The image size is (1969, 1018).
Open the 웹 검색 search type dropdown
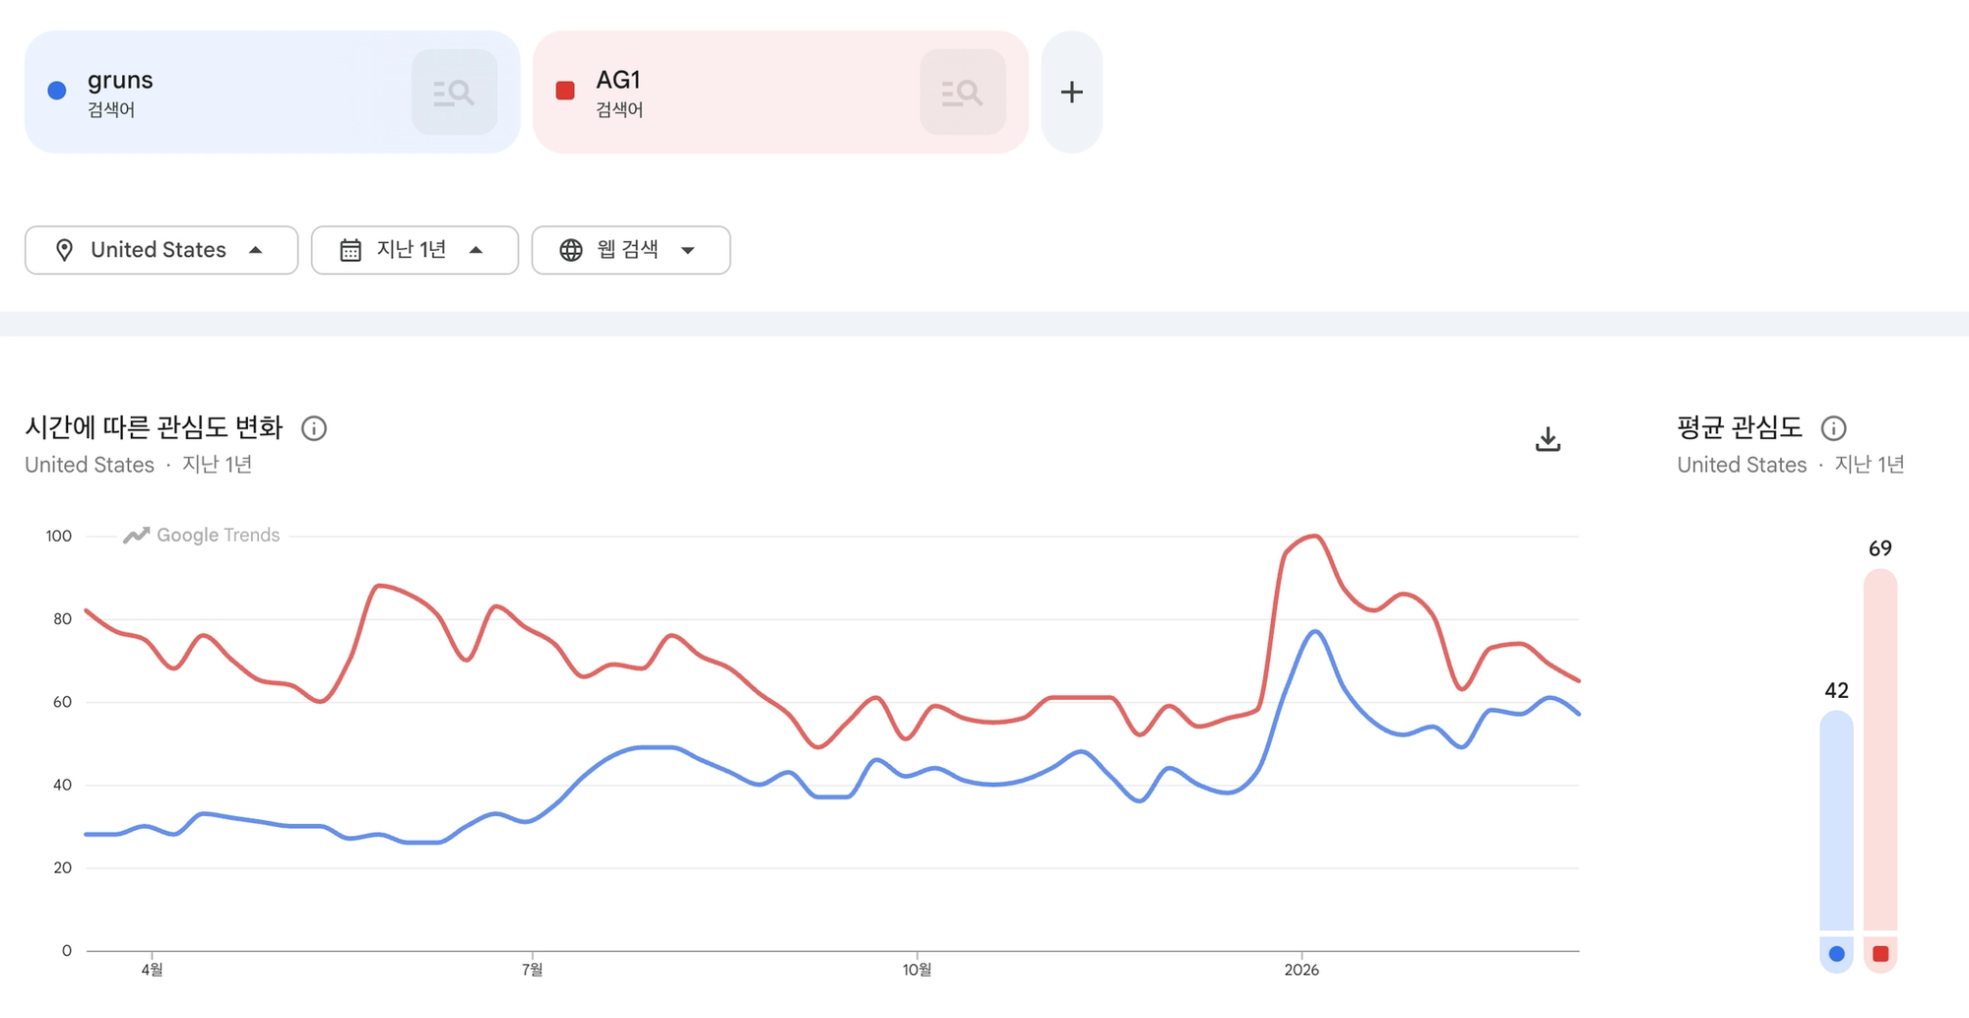click(x=631, y=250)
